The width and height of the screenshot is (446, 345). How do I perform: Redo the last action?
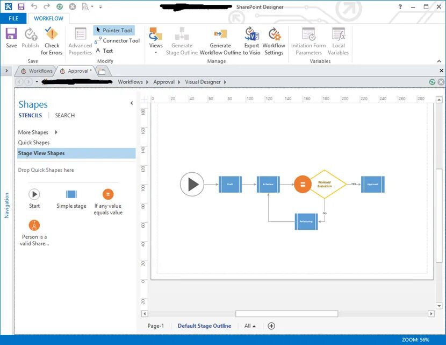pos(47,6)
